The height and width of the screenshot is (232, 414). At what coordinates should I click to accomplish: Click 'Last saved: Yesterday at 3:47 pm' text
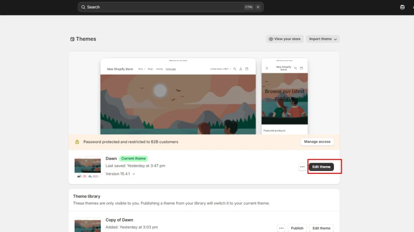[135, 166]
